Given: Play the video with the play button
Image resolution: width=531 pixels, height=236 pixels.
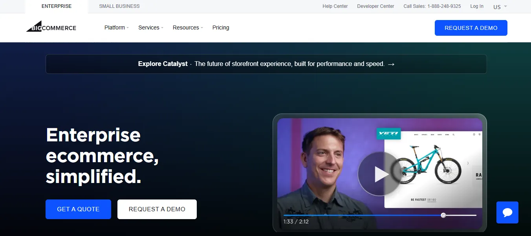Looking at the screenshot, I should pos(380,174).
